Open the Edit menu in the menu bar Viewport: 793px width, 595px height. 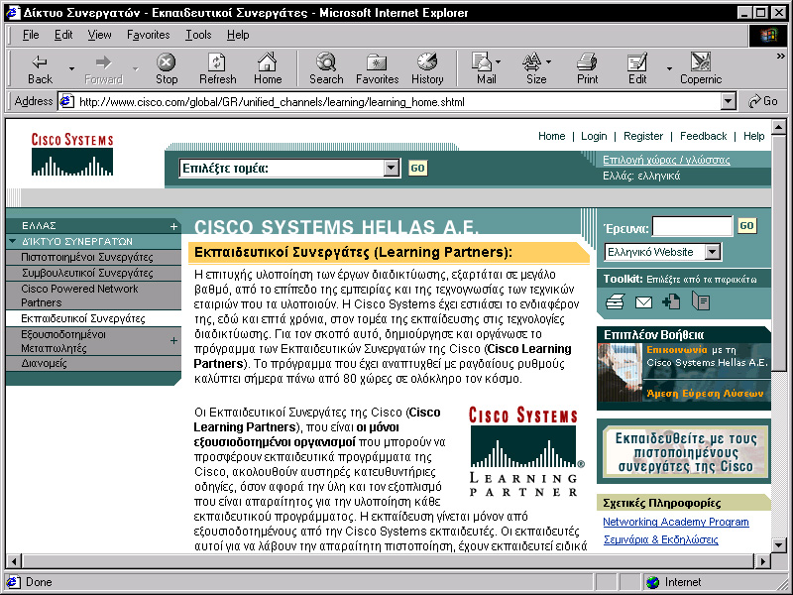(63, 35)
